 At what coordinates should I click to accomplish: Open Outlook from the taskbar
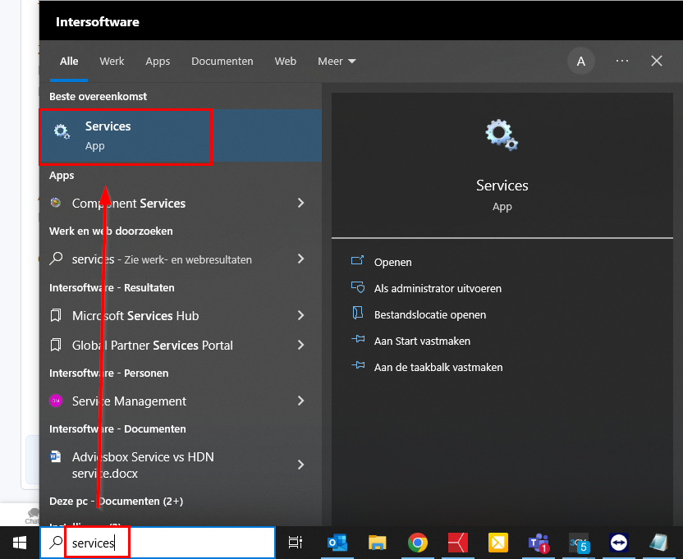click(x=337, y=543)
